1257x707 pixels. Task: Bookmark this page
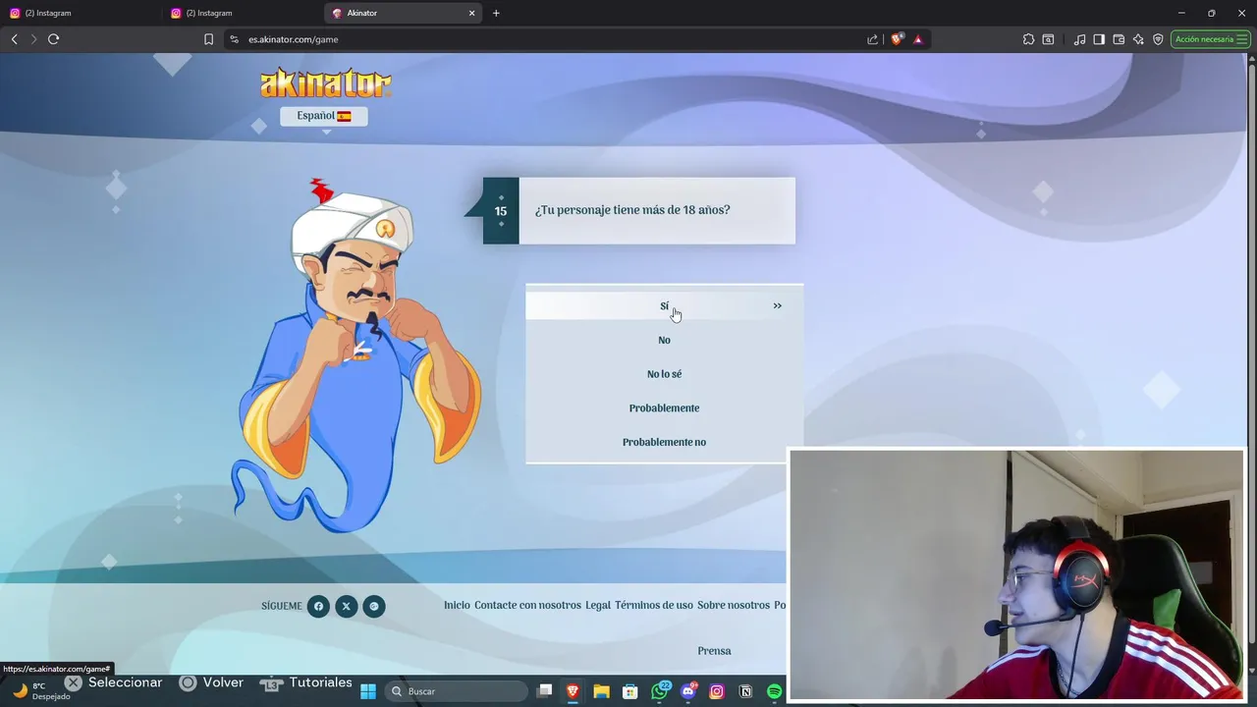tap(208, 39)
